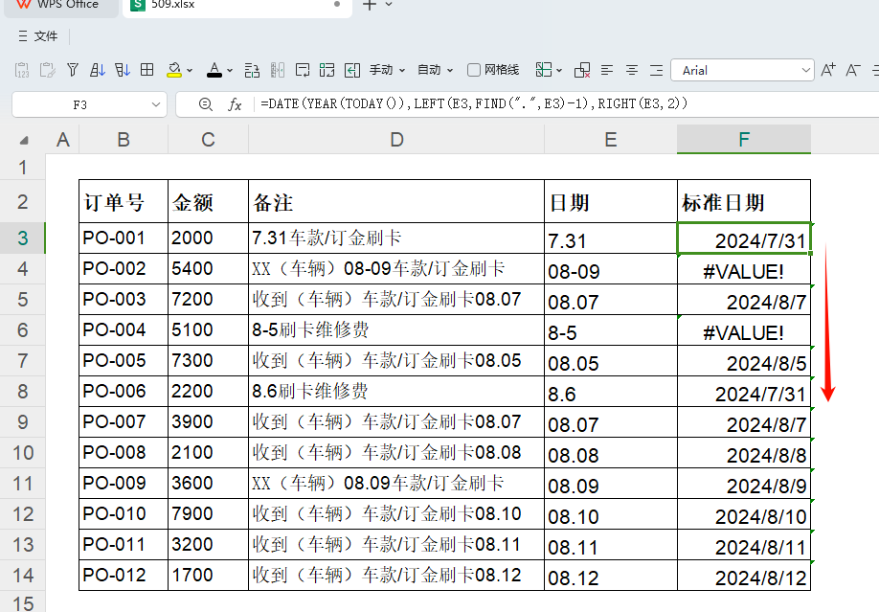Click the merge cells icon

coord(327,70)
